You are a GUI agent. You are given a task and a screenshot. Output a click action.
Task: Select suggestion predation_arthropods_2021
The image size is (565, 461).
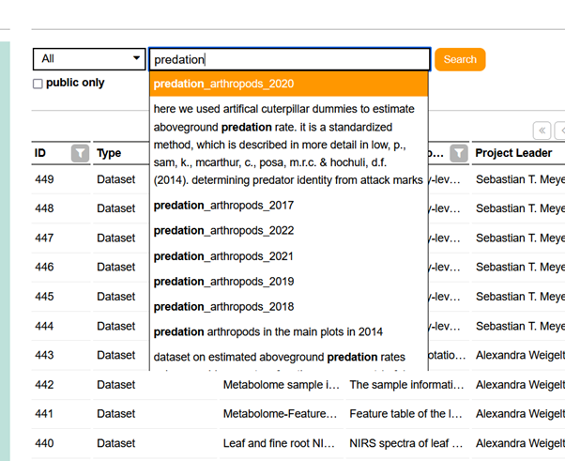[289, 256]
